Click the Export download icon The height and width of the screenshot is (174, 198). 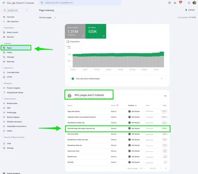tap(186, 10)
